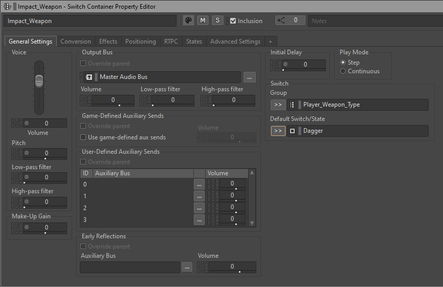This screenshot has width=443, height=287.
Task: Click volume field of aux send 3
Action: click(x=232, y=219)
